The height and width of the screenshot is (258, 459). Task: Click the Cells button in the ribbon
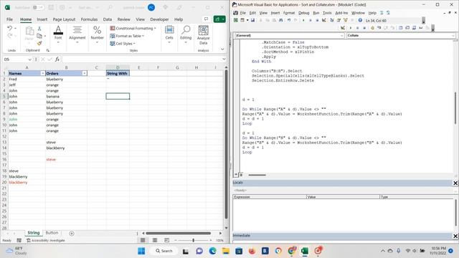pos(169,34)
